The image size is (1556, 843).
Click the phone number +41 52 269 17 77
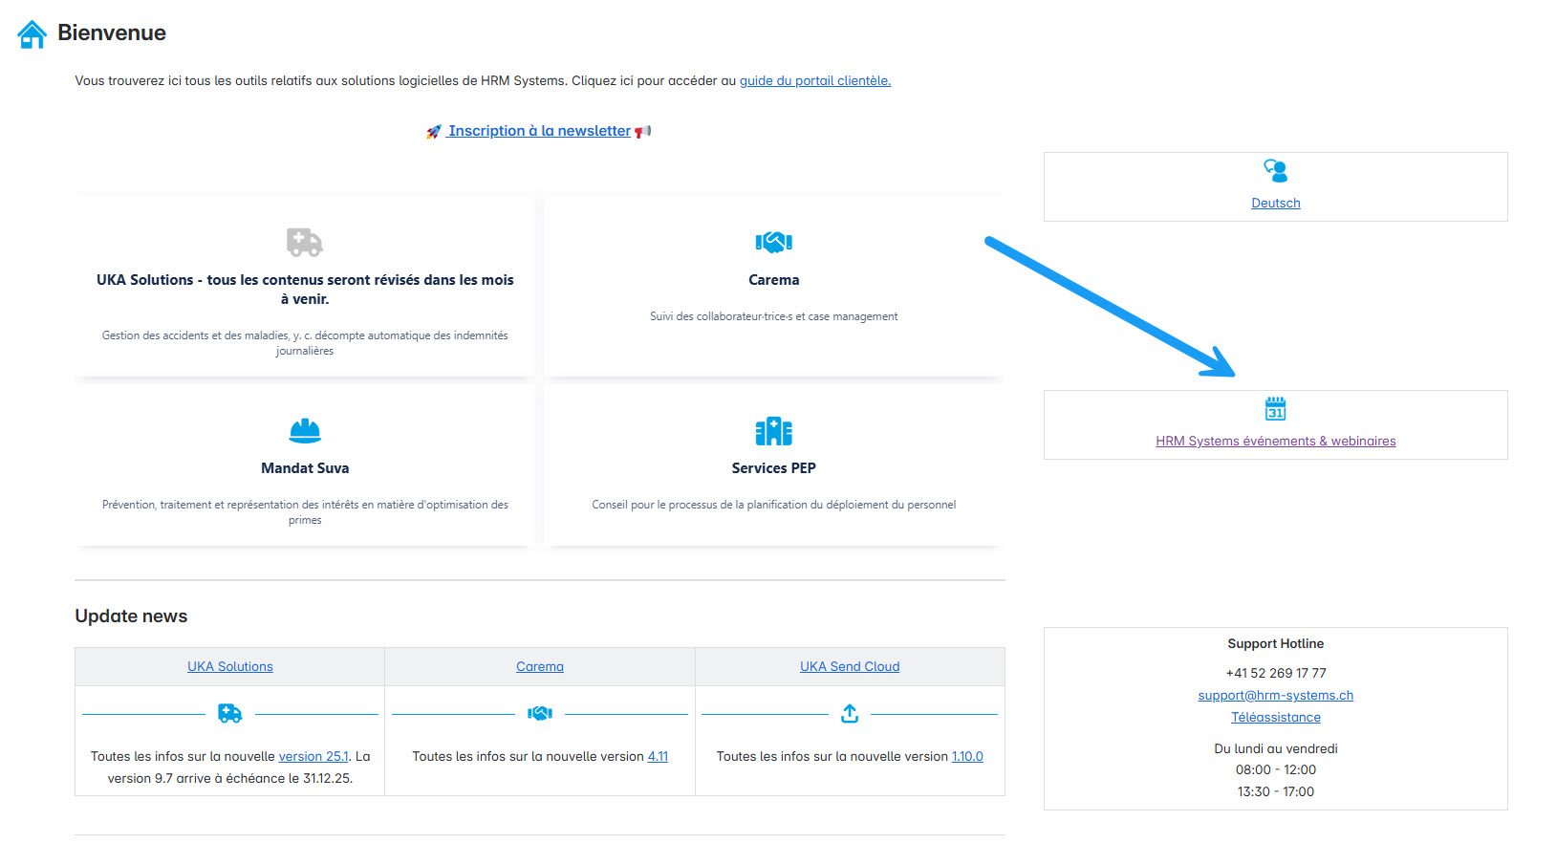[1276, 673]
